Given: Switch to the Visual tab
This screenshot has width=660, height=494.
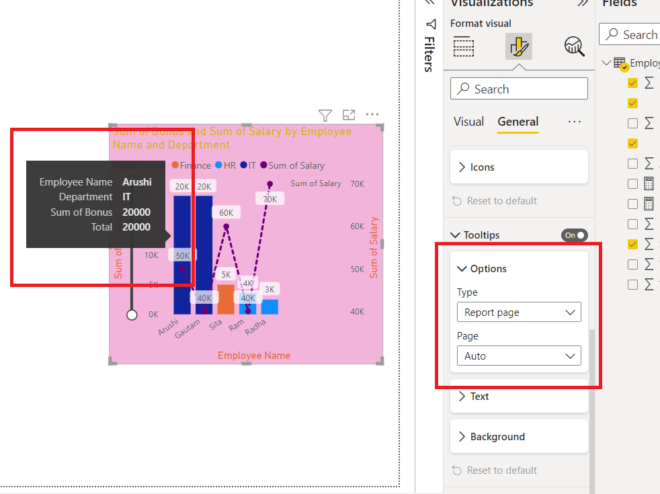Looking at the screenshot, I should [468, 122].
